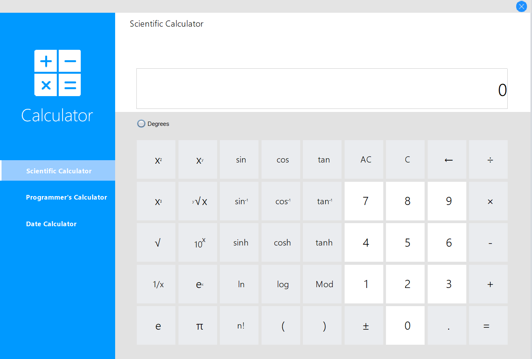Click the sinh button

coord(239,242)
